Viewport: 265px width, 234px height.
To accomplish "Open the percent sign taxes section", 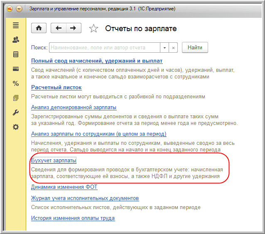I will pyautogui.click(x=16, y=83).
